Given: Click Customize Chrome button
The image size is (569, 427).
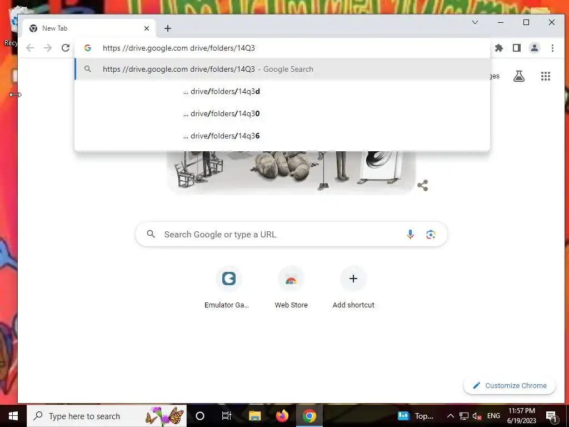Looking at the screenshot, I should [x=510, y=386].
